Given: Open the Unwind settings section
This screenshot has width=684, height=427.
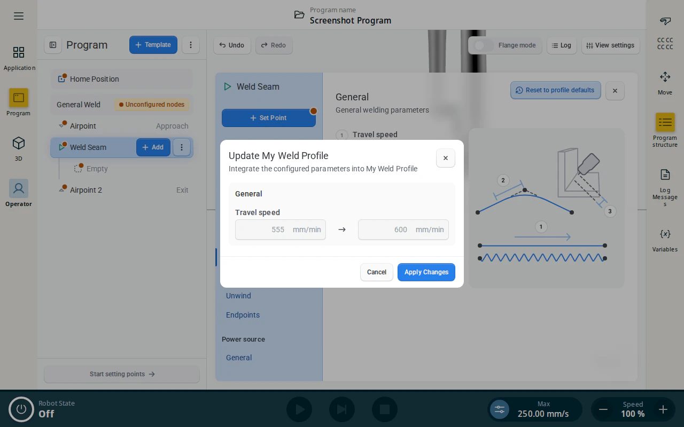Looking at the screenshot, I should pos(238,296).
